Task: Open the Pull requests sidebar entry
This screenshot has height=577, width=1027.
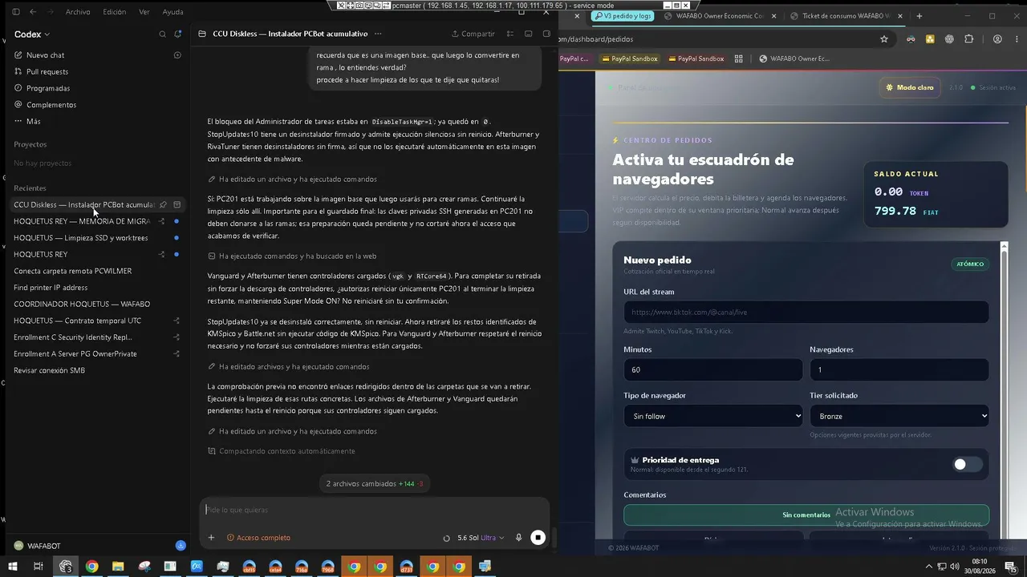Action: point(47,71)
